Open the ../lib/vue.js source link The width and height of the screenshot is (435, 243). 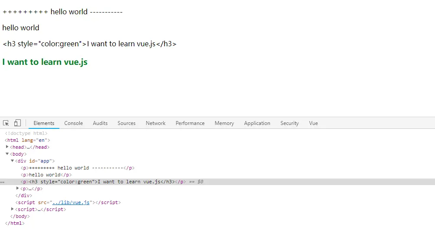[x=71, y=202]
